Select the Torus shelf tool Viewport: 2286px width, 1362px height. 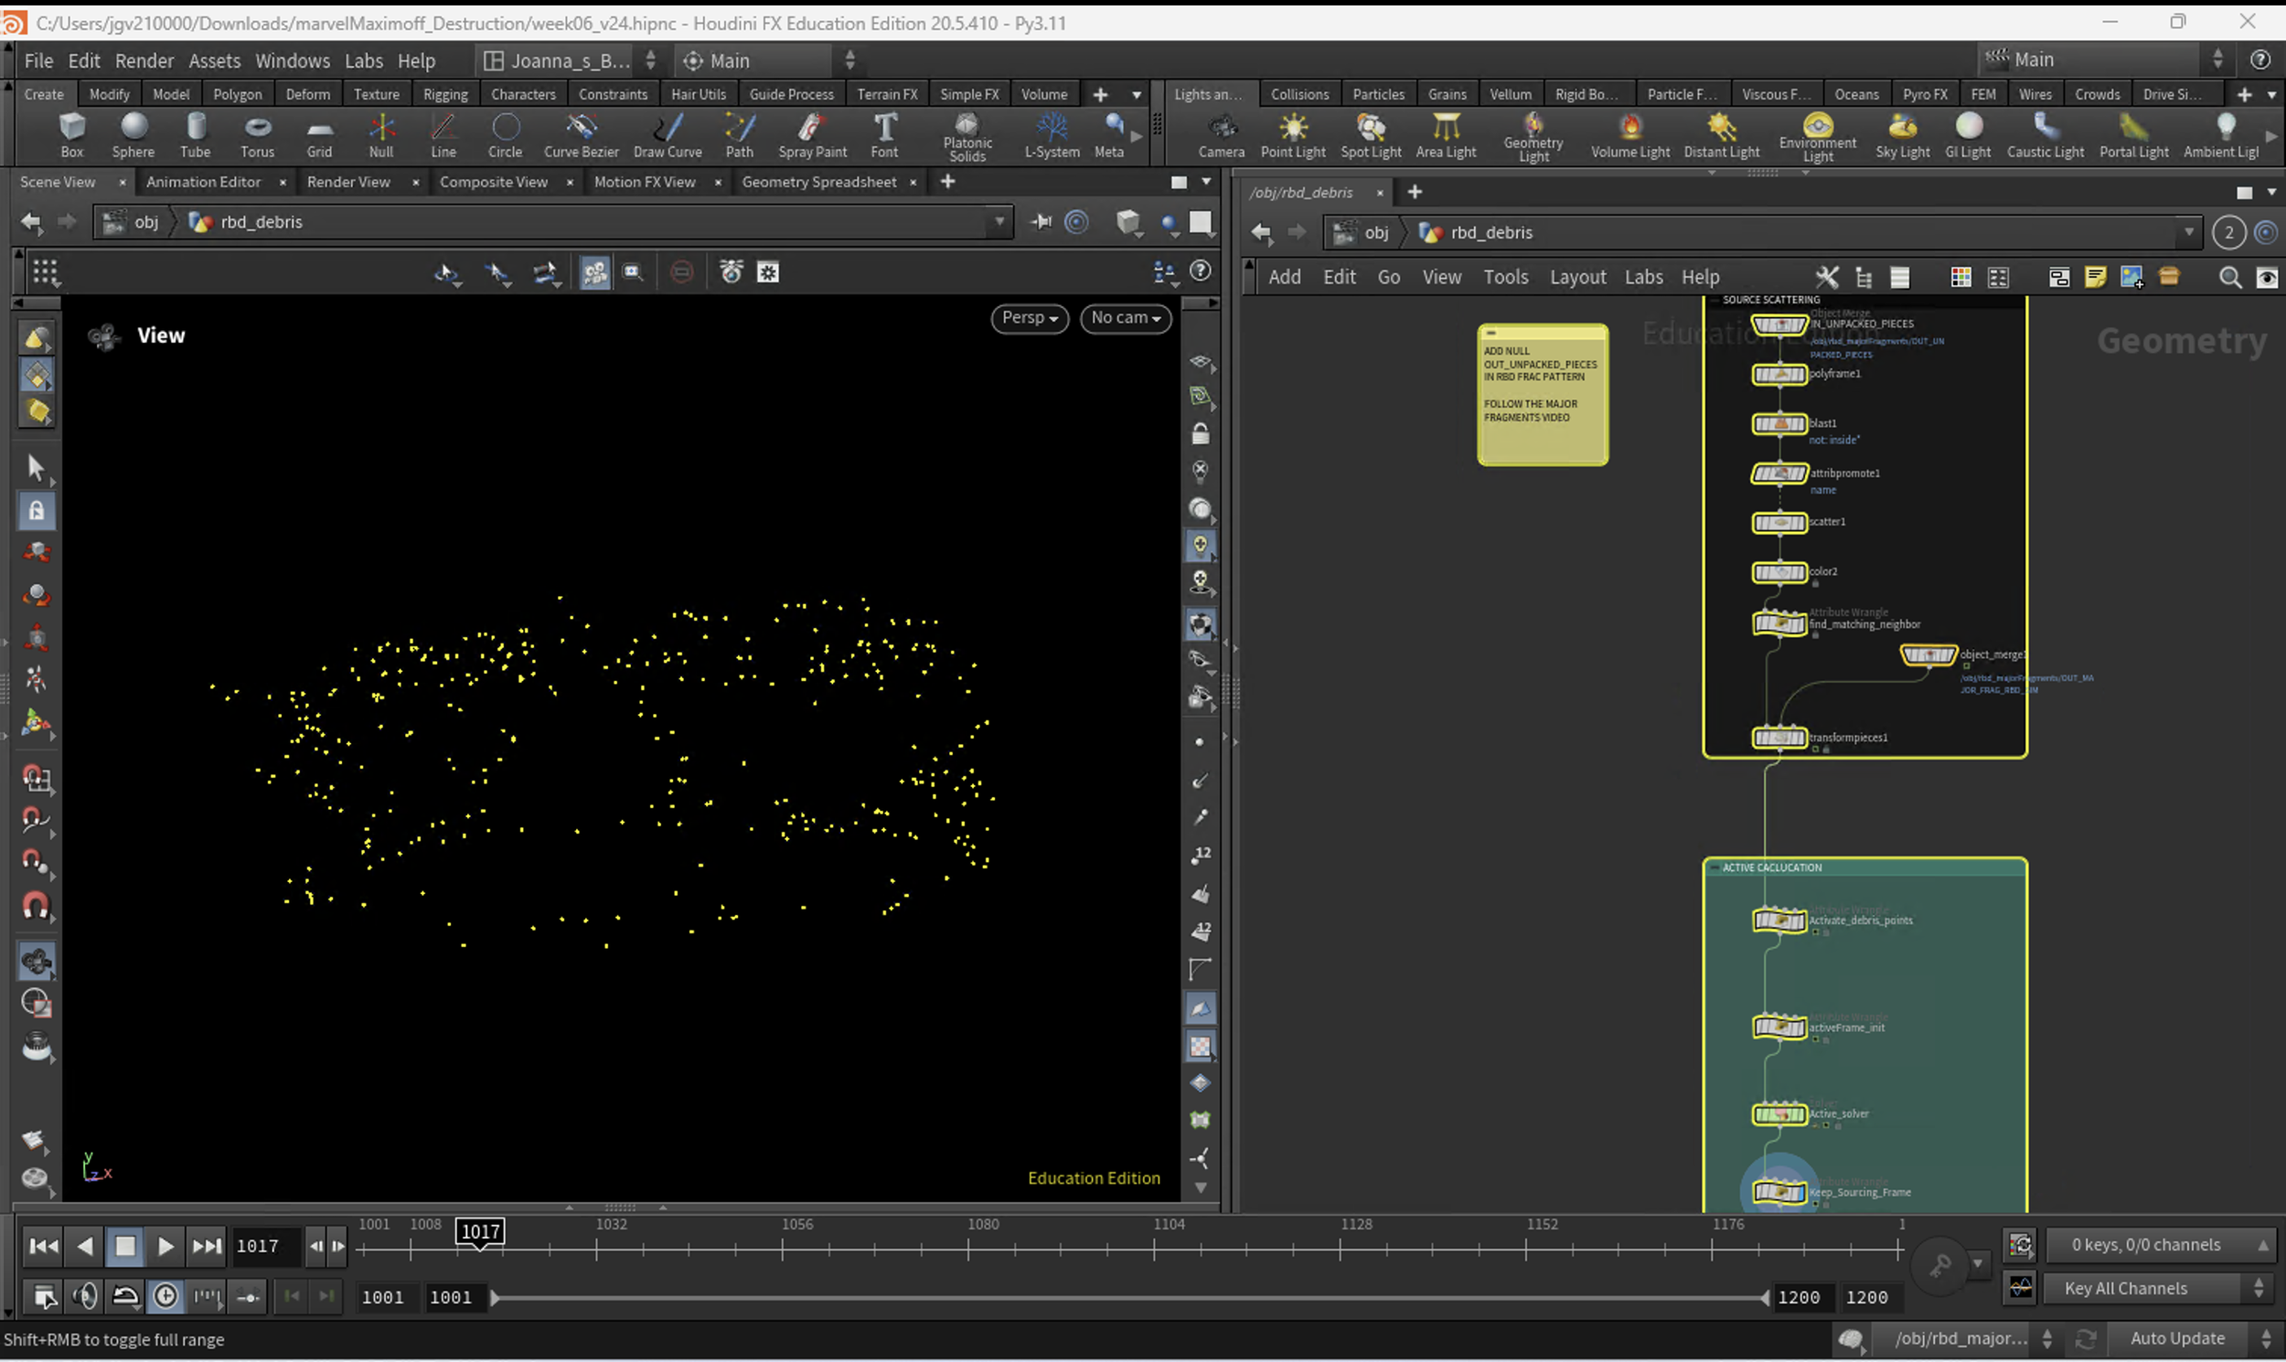[x=257, y=134]
